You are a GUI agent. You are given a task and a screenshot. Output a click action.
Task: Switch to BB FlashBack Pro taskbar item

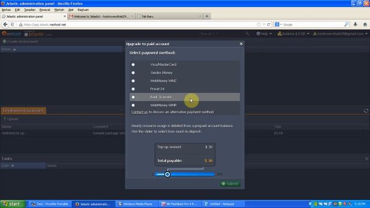(179, 204)
